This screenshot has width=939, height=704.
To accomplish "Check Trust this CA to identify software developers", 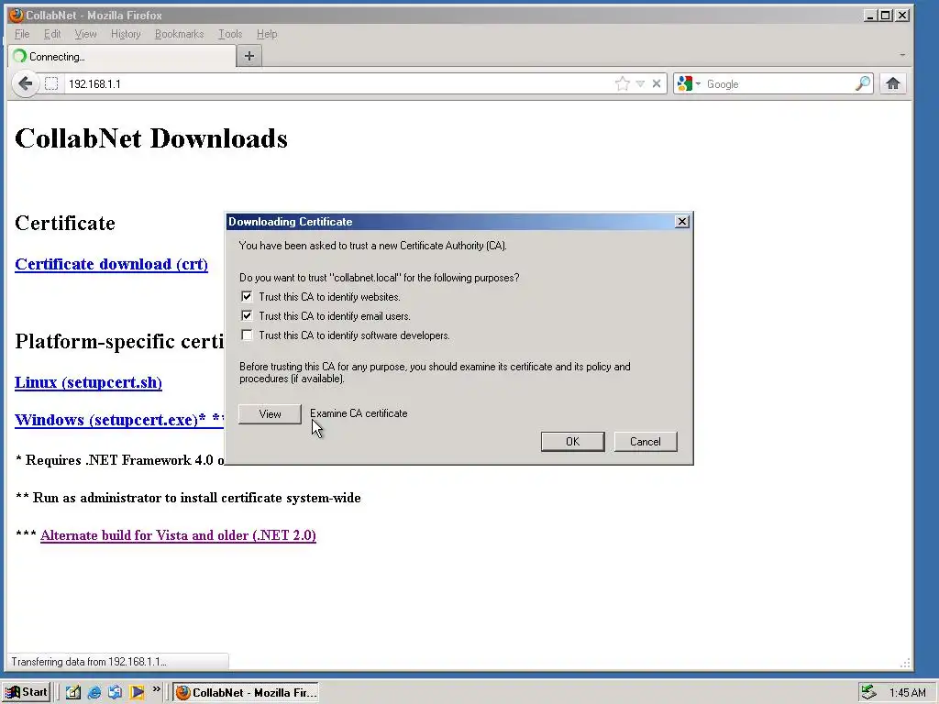I will [247, 335].
